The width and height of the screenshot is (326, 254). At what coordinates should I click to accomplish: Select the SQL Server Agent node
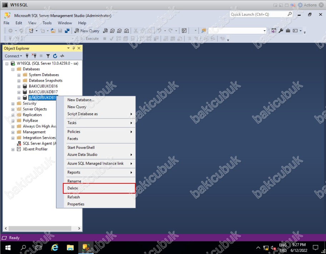[39, 143]
